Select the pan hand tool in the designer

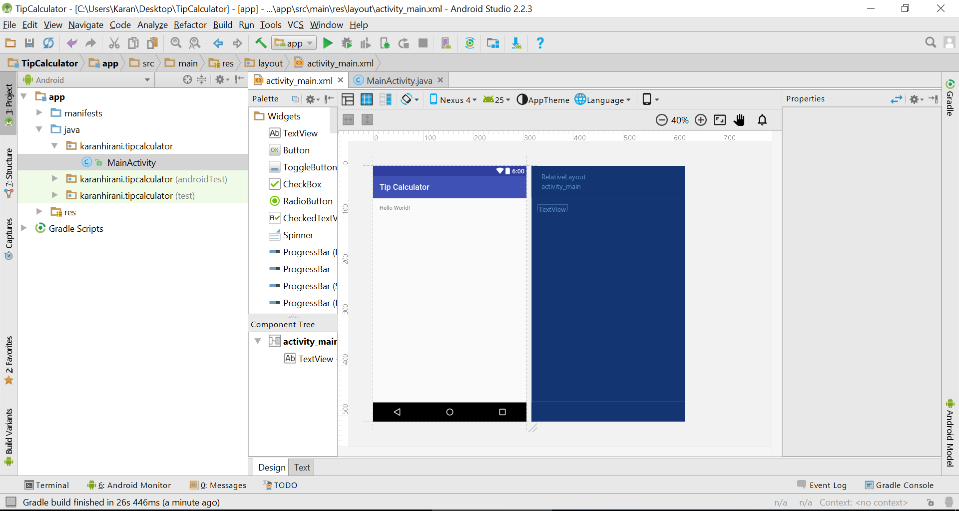739,120
